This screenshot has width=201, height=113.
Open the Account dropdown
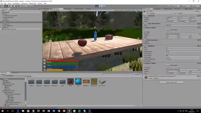pyautogui.click(x=176, y=6)
